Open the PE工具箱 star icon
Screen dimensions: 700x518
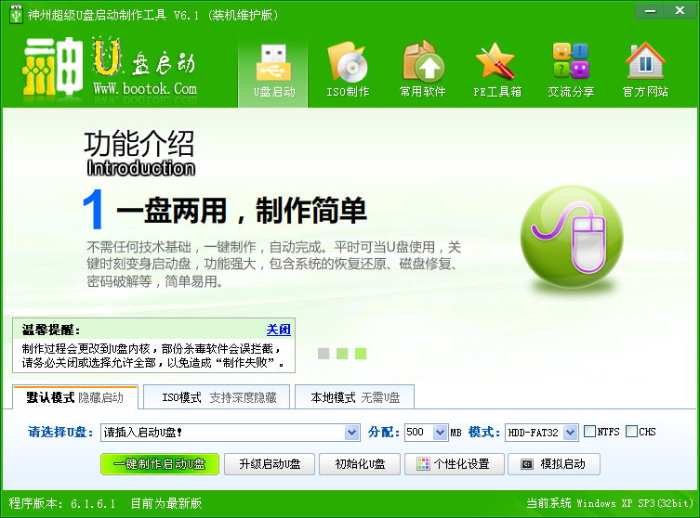point(495,61)
